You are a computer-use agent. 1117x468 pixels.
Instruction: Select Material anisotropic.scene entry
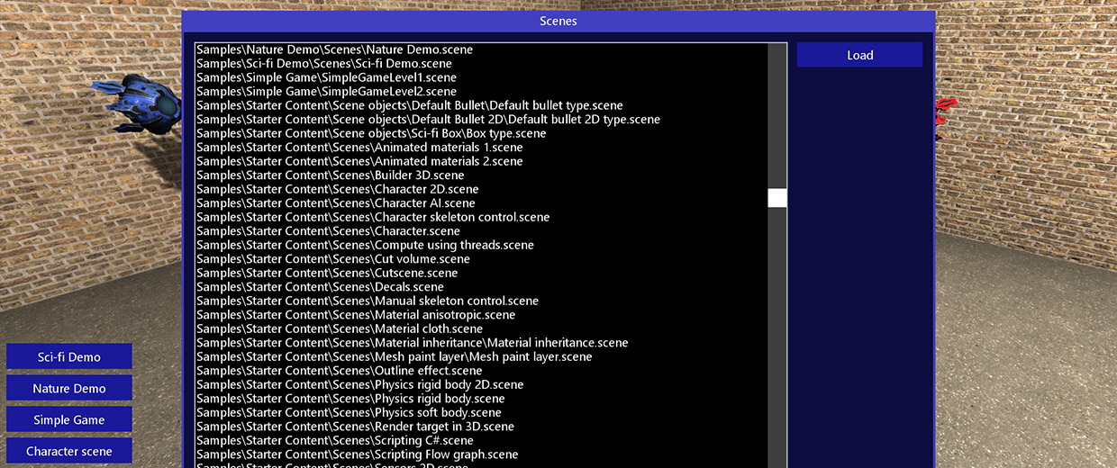tap(356, 315)
